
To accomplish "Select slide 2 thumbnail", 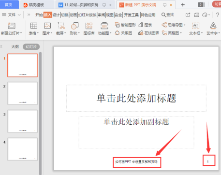I will (x=23, y=93).
